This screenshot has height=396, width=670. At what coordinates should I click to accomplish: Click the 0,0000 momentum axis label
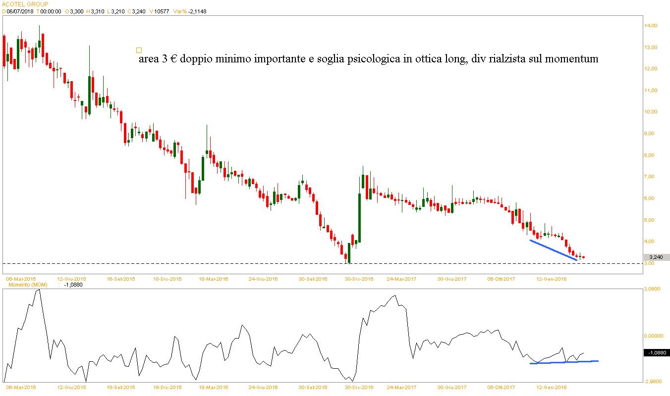click(x=653, y=336)
